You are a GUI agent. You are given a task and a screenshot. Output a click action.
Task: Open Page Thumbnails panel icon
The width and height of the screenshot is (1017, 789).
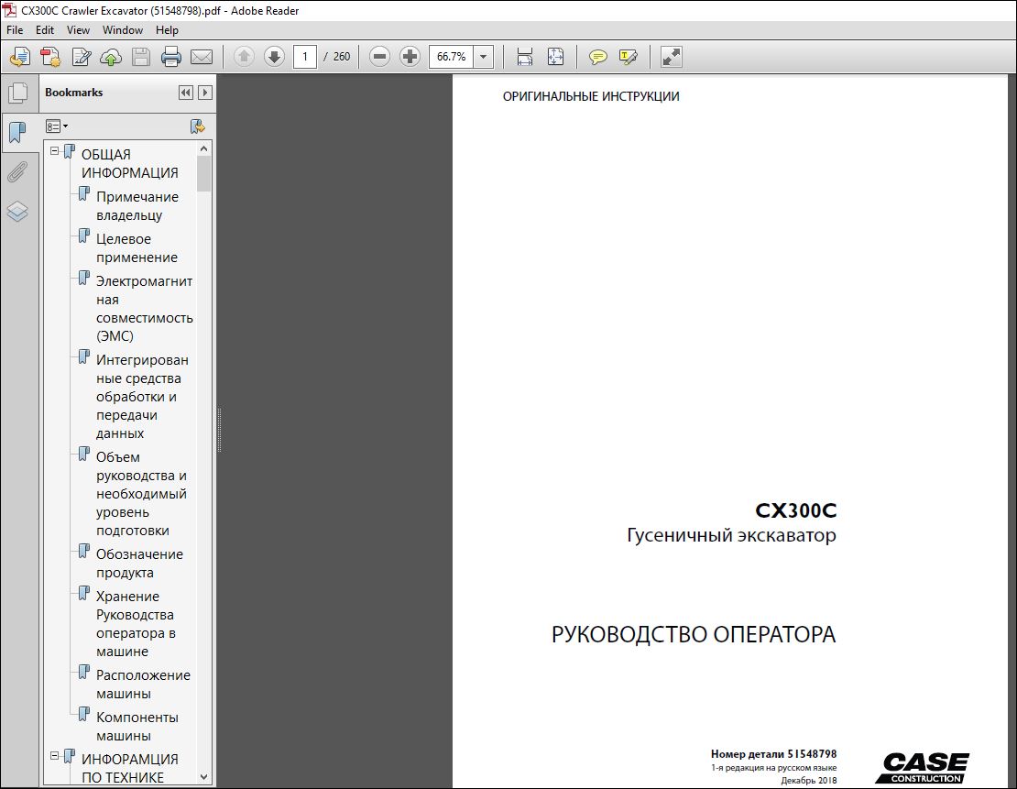pos(18,93)
